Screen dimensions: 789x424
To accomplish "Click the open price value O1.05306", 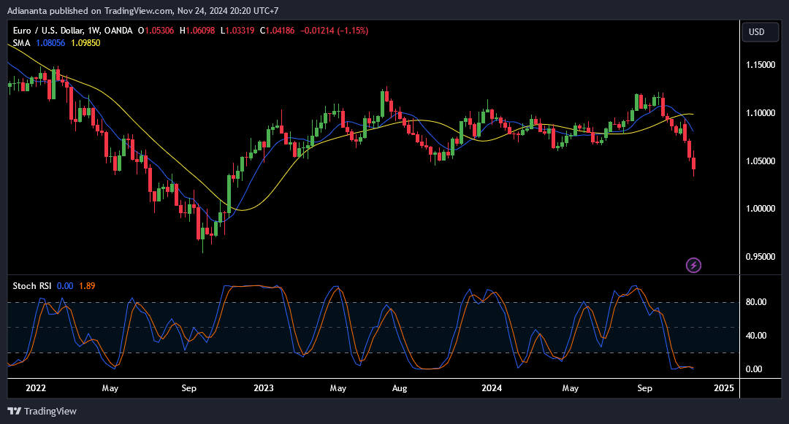I will click(156, 31).
